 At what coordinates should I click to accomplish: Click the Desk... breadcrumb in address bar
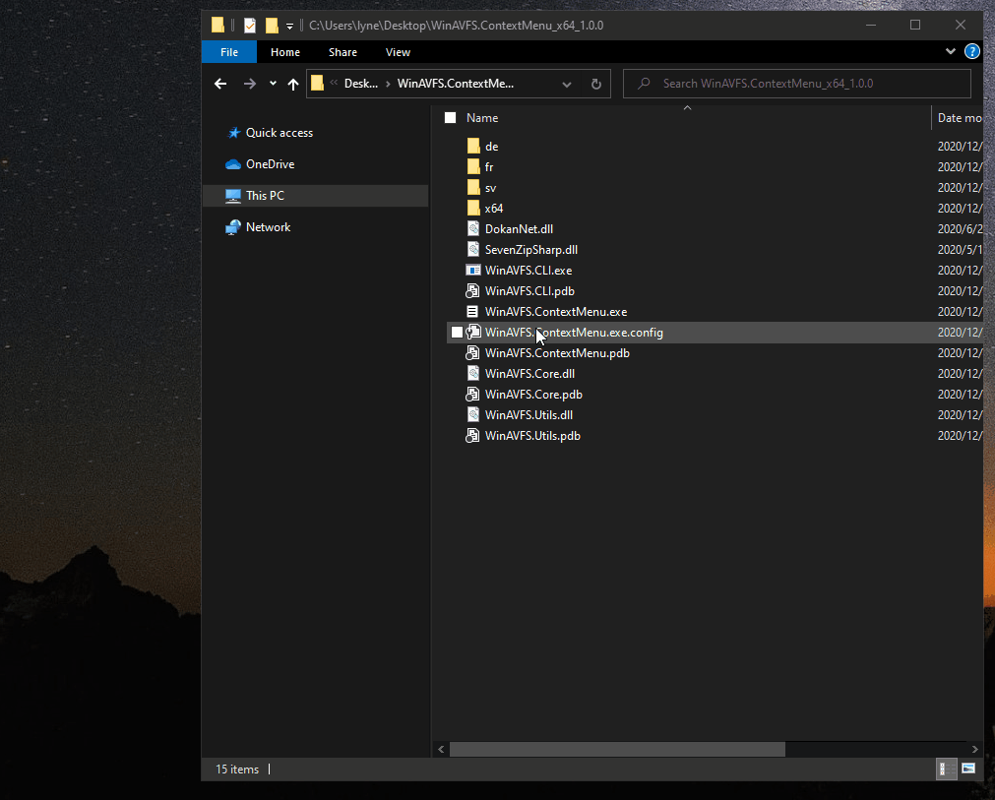(361, 84)
